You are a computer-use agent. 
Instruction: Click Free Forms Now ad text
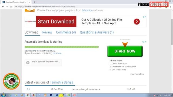pyautogui.click(x=137, y=74)
